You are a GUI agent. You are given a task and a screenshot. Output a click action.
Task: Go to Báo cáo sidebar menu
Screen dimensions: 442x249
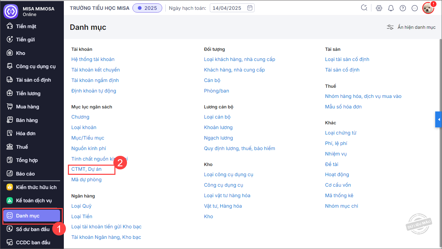pos(25,174)
